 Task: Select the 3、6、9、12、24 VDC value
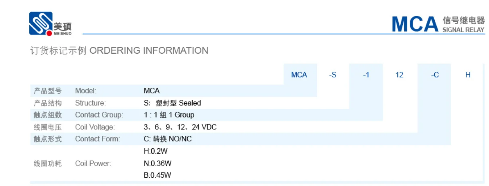180,127
